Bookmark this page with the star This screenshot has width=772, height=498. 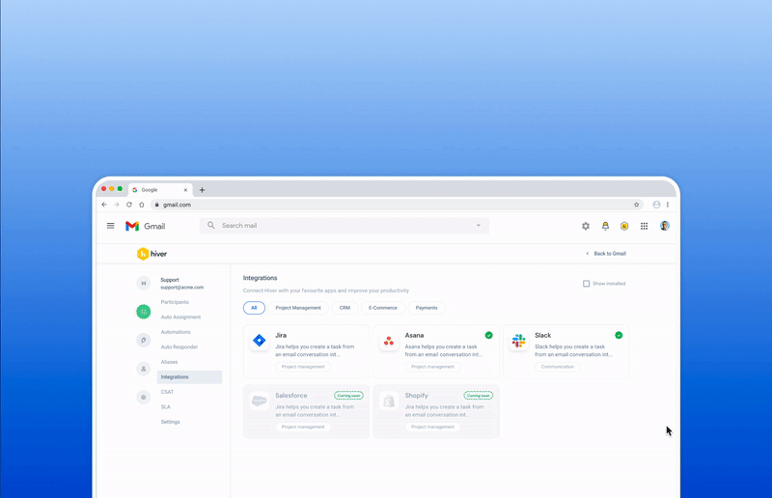click(636, 205)
